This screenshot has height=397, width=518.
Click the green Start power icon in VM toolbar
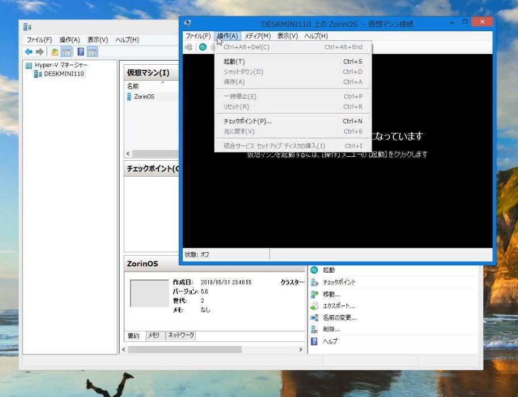[x=203, y=47]
